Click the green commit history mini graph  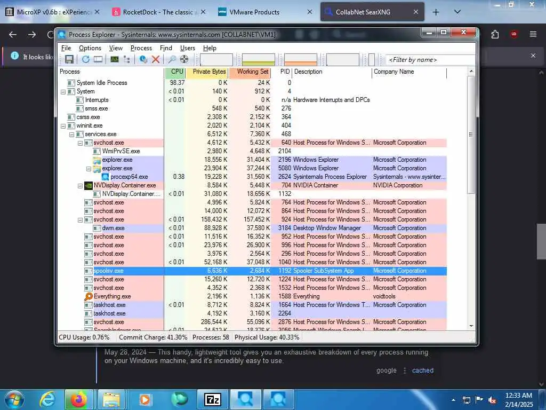click(259, 60)
